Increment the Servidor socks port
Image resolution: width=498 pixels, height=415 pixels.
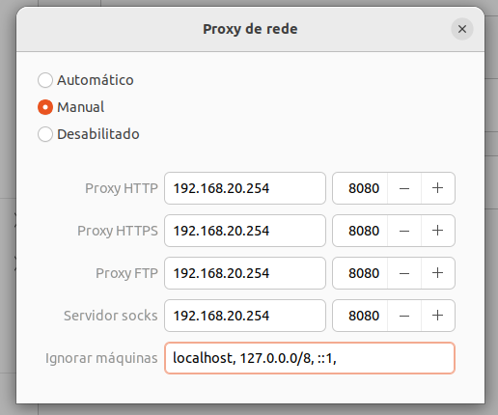pyautogui.click(x=437, y=316)
